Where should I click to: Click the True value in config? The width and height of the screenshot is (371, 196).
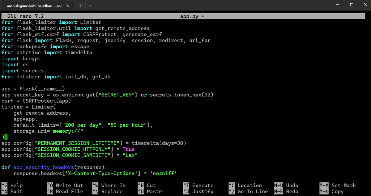coord(129,149)
